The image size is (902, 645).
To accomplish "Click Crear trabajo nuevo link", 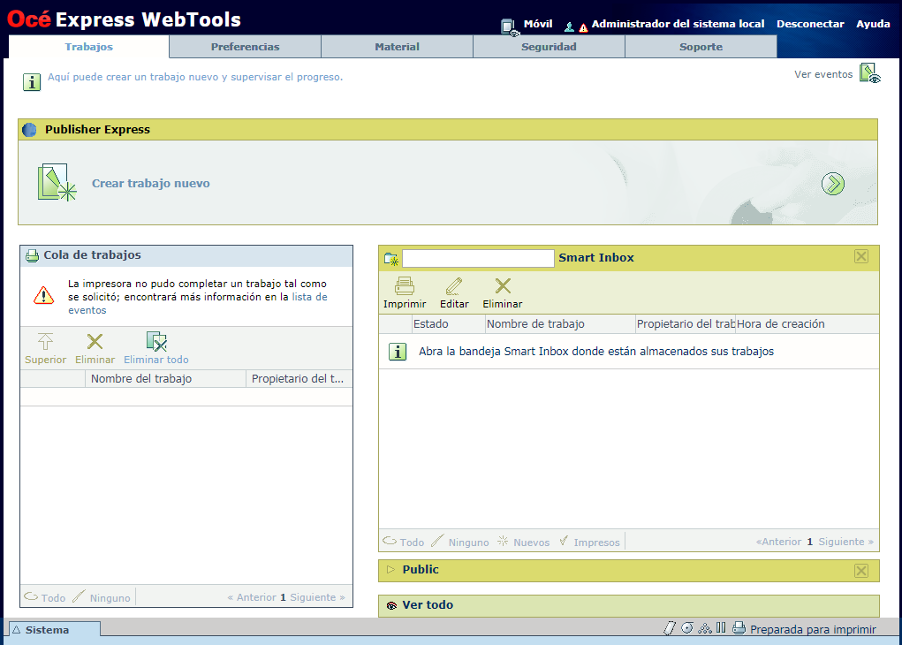I will click(x=151, y=184).
